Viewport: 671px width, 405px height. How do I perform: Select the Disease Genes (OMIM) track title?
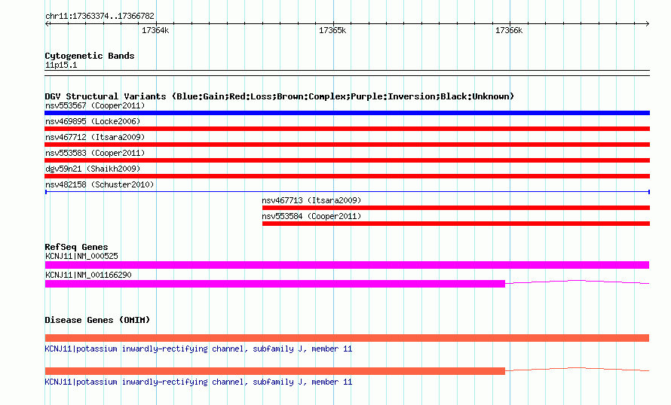pyautogui.click(x=97, y=320)
